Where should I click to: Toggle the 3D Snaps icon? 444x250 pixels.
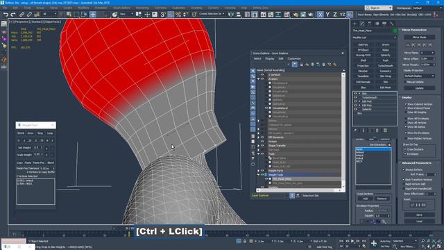pyautogui.click(x=163, y=14)
